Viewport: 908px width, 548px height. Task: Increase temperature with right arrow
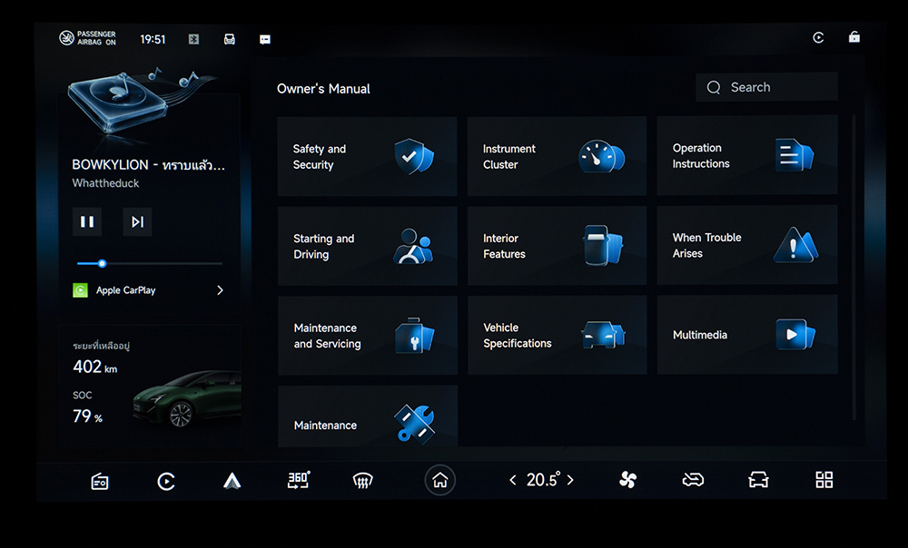pyautogui.click(x=570, y=481)
